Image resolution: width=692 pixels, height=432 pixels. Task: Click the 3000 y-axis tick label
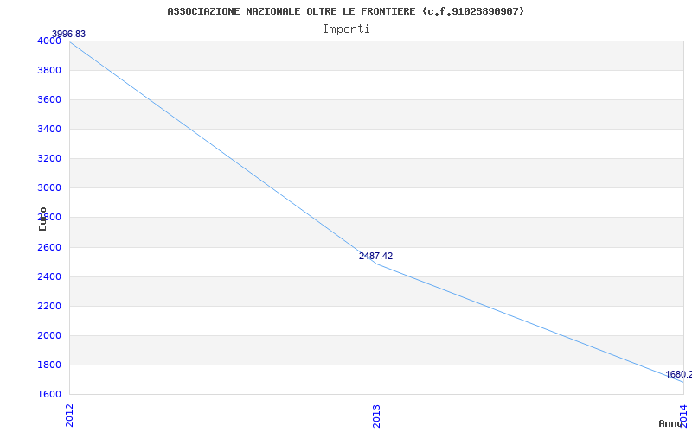coord(49,188)
